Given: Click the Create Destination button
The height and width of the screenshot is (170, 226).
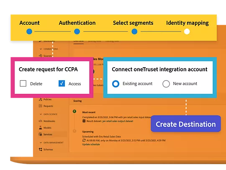Looking at the screenshot, I should coord(186,124).
